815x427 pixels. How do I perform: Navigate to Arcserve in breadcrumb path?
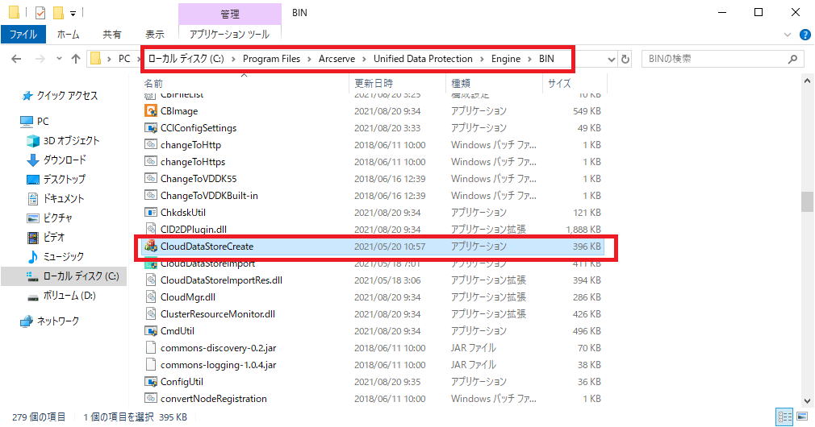pyautogui.click(x=336, y=59)
